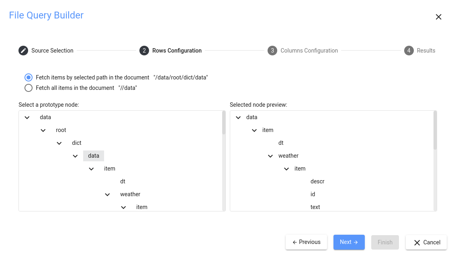
Task: Collapse weather node in prototype tree
Action: (107, 195)
